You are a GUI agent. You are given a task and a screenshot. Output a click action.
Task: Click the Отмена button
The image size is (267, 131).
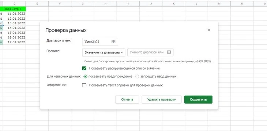pyautogui.click(x=127, y=99)
